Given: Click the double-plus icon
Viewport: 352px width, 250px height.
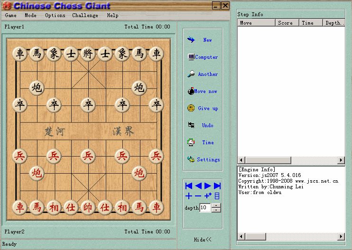Looking at the screenshot, I should [x=208, y=196].
